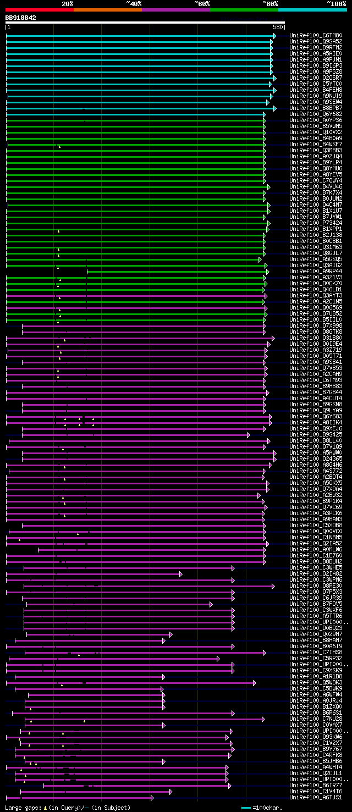352x812 pixels.
Task: Select label UniRef100_C5XDB8
Action: click(x=316, y=526)
